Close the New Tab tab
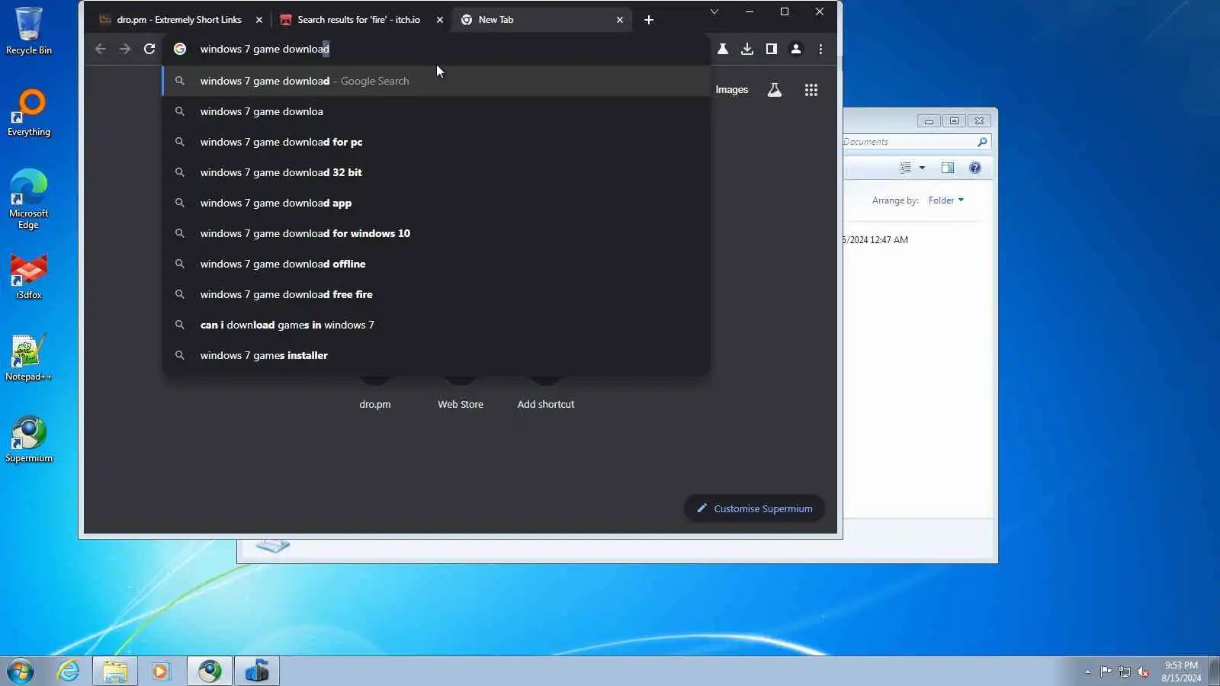 point(620,20)
